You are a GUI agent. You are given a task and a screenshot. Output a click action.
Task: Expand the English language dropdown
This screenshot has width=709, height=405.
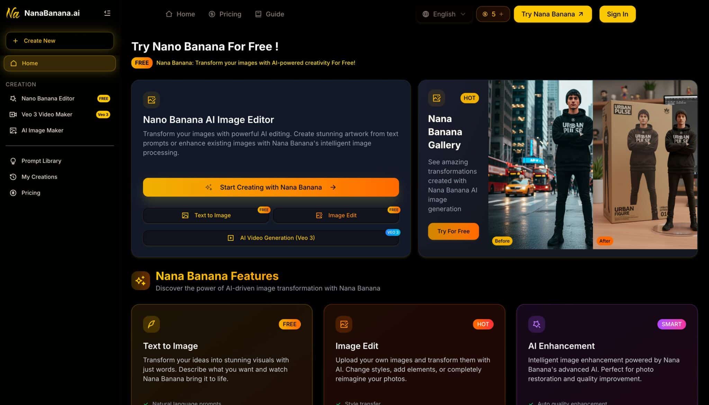[x=444, y=14]
